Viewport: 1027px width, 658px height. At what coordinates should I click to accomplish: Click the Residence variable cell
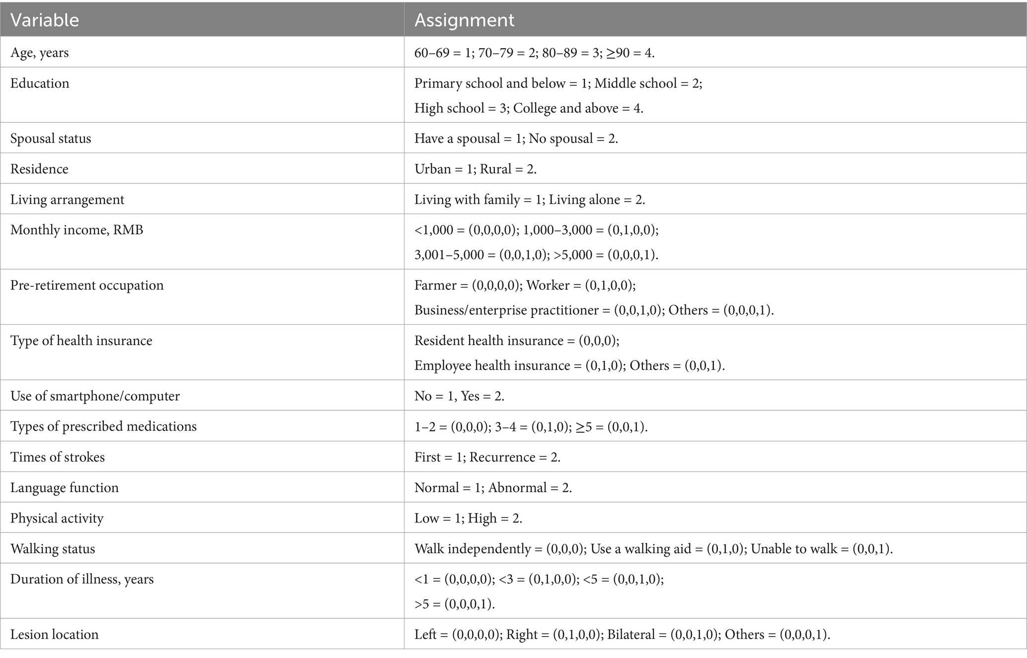click(x=39, y=169)
